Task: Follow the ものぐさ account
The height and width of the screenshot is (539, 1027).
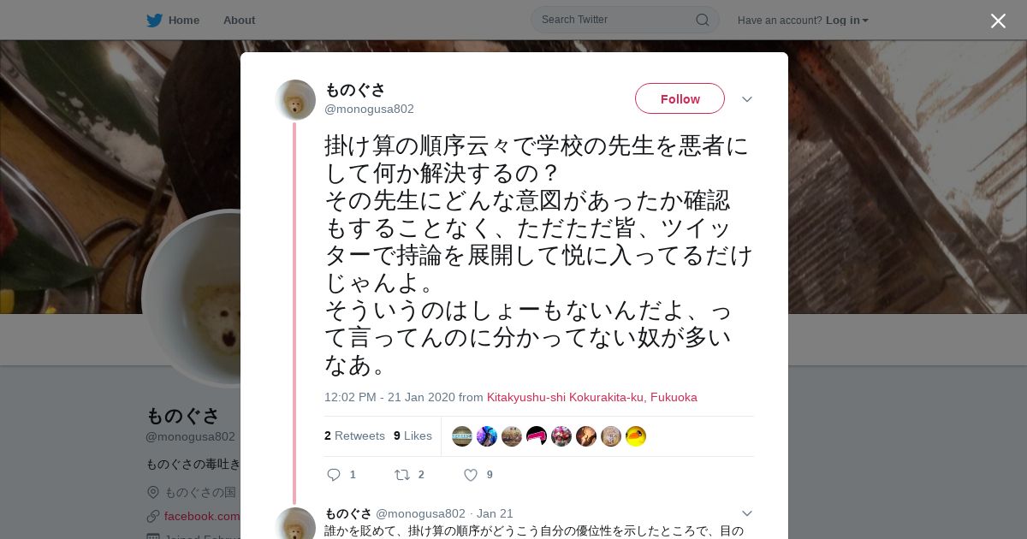Action: [x=680, y=99]
